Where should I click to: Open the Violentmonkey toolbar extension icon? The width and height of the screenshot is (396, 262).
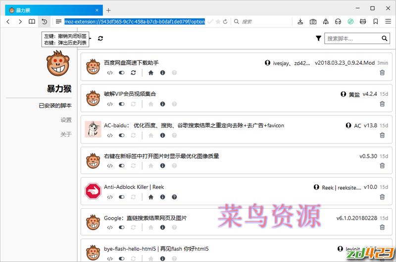point(363,22)
